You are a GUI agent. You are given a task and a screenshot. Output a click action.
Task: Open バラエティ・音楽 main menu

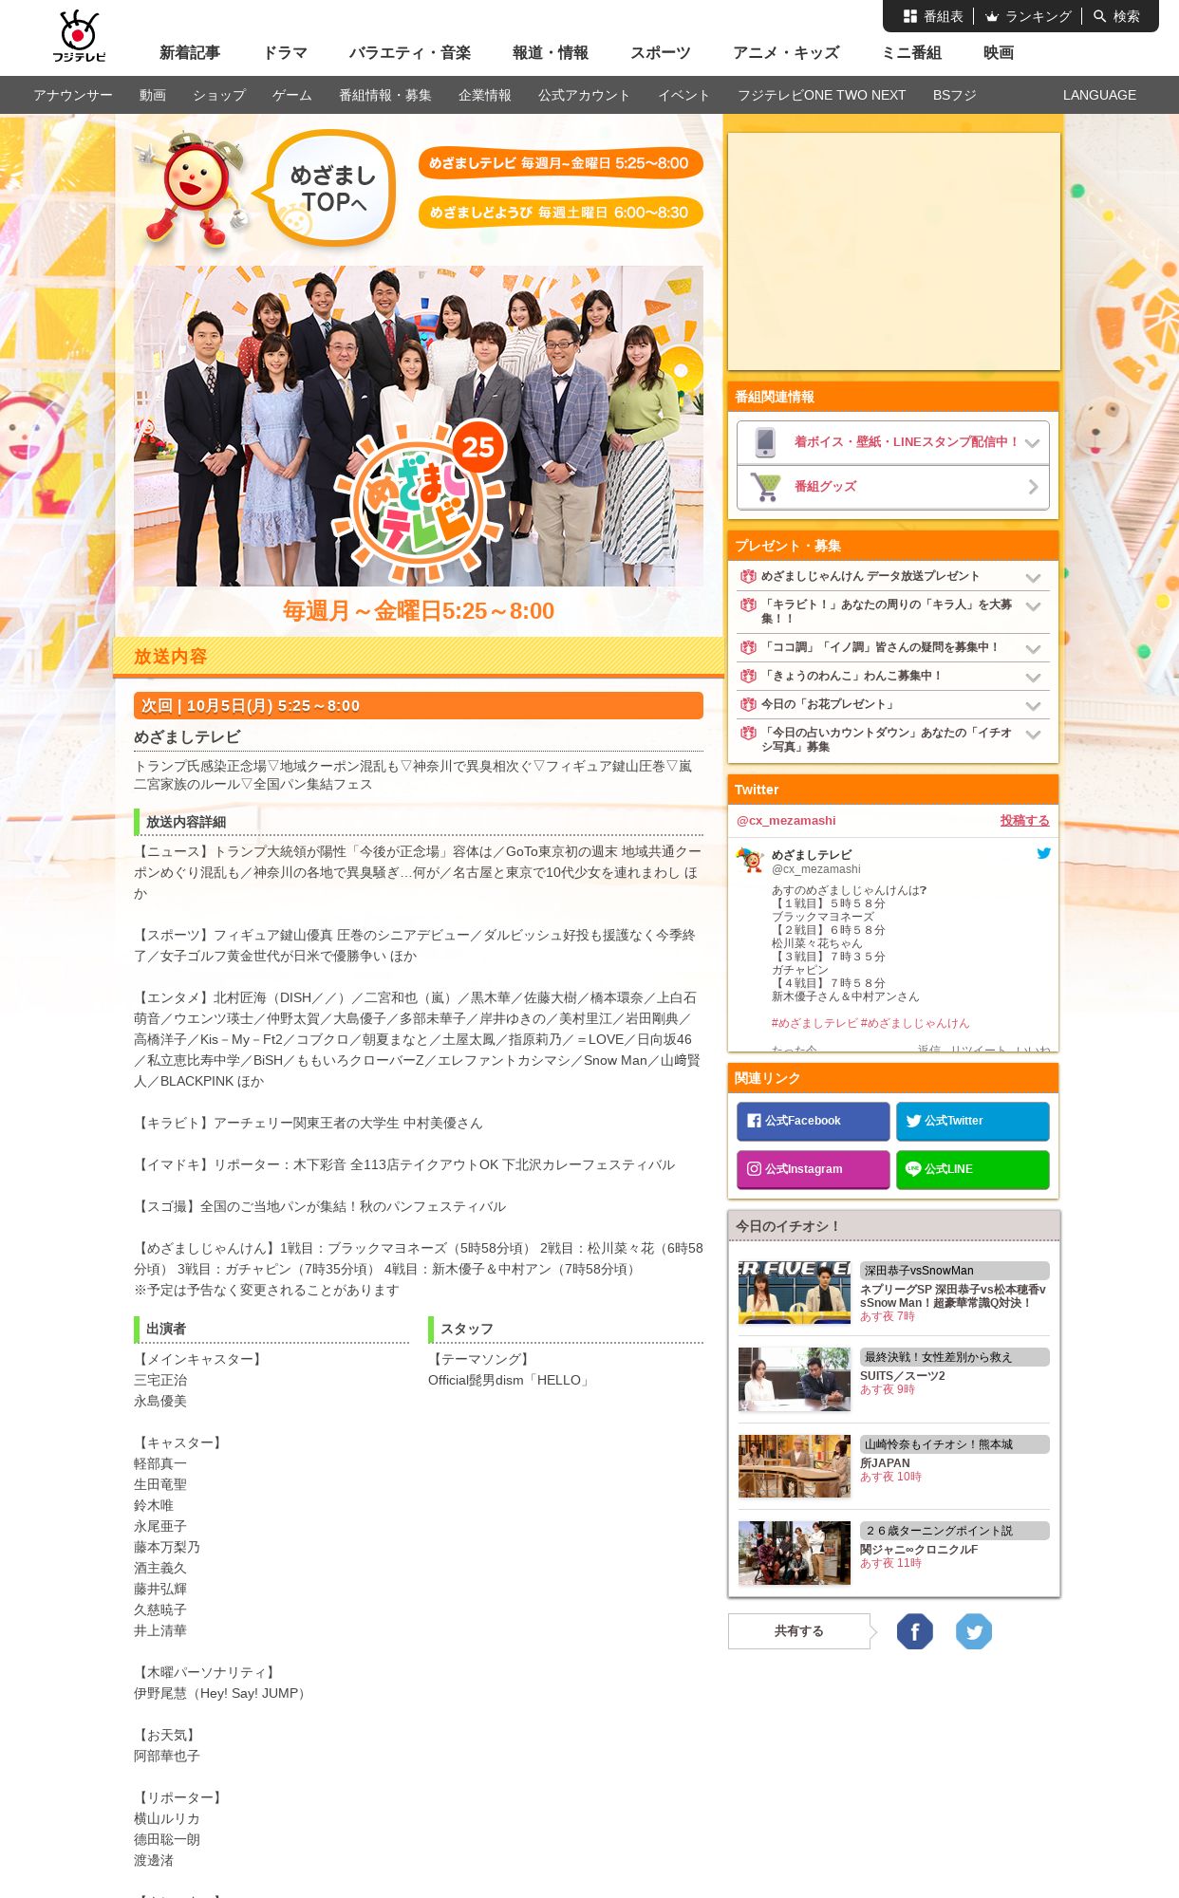click(410, 52)
